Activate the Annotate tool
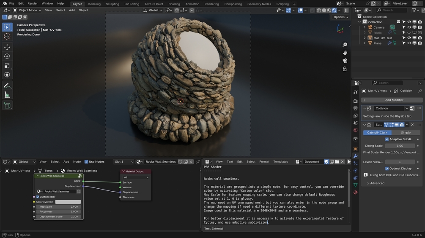The width and height of the screenshot is (425, 238). click(7, 86)
